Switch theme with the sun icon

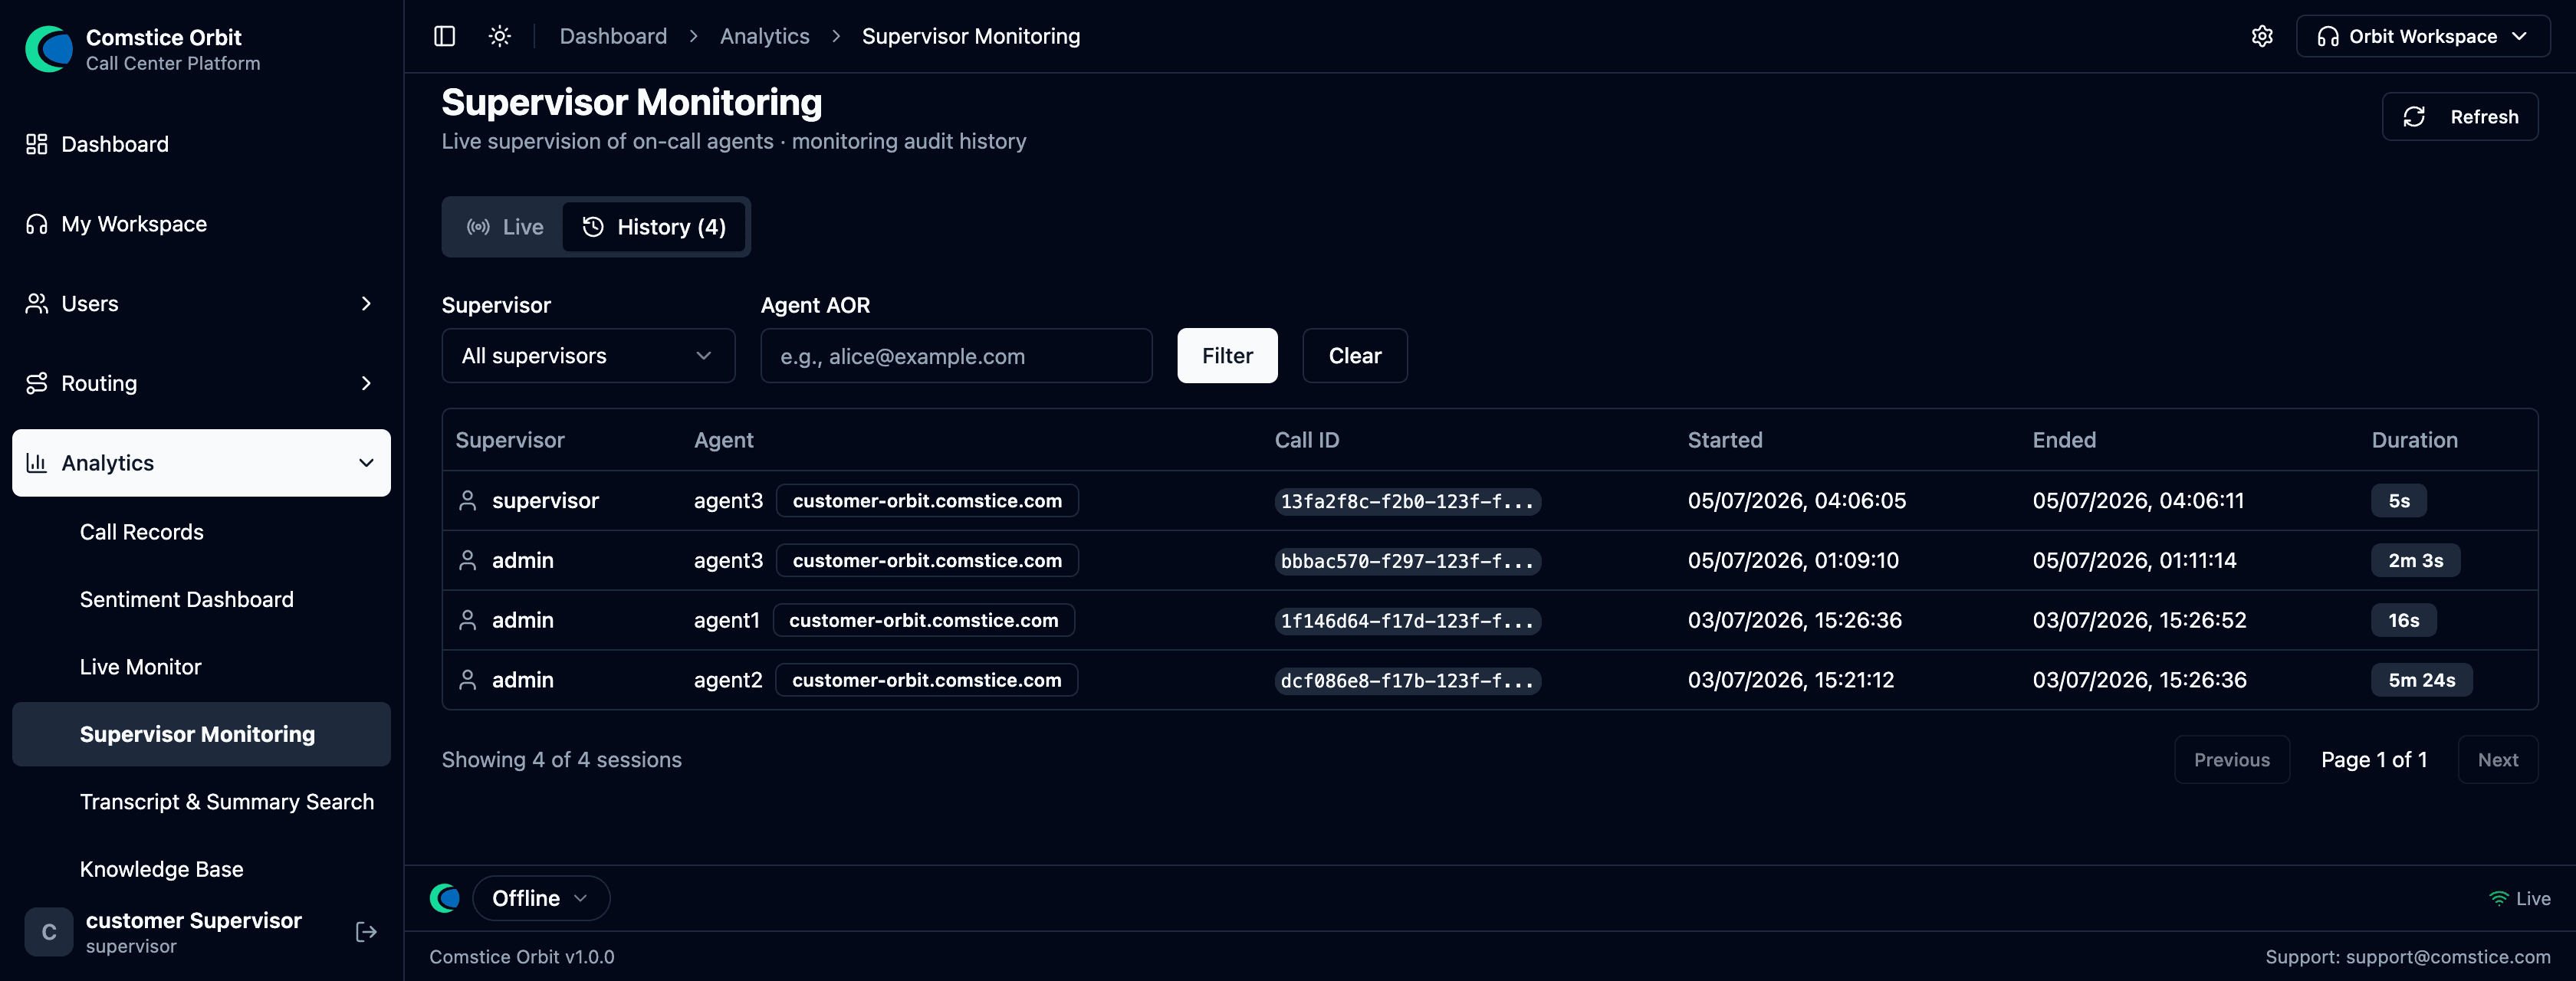tap(500, 36)
